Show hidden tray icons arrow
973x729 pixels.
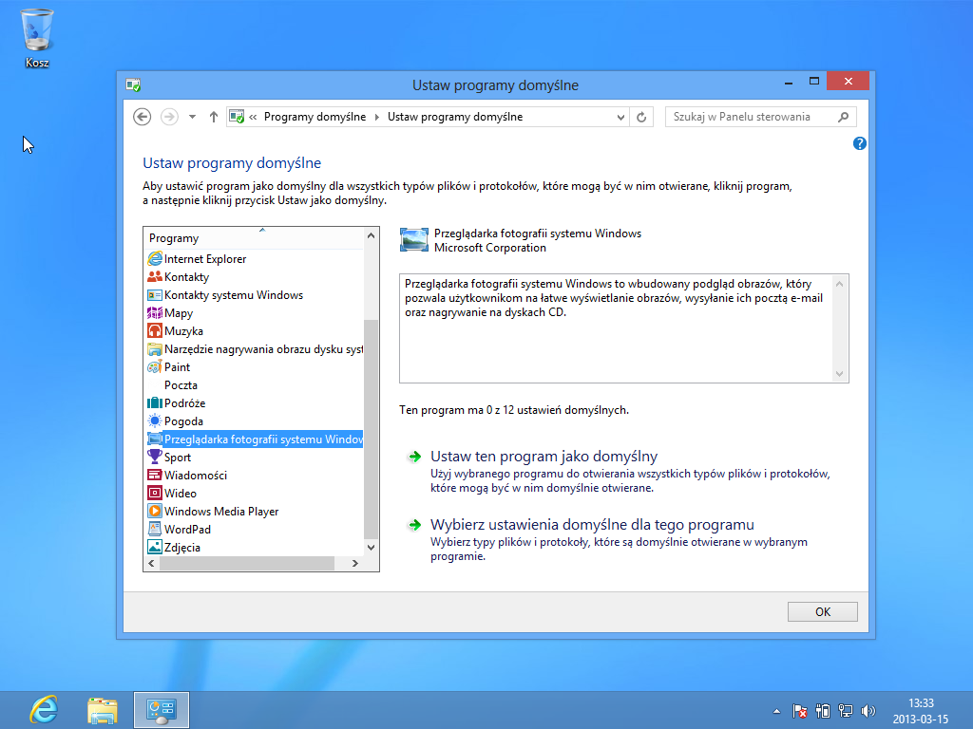tap(776, 711)
